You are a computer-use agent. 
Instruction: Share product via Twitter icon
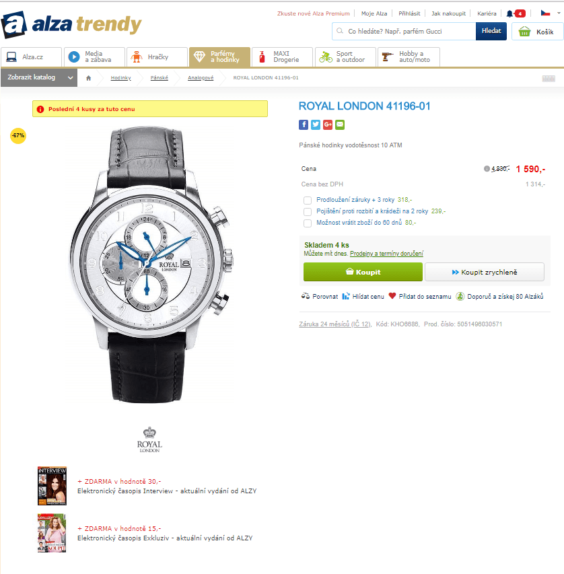pos(316,125)
